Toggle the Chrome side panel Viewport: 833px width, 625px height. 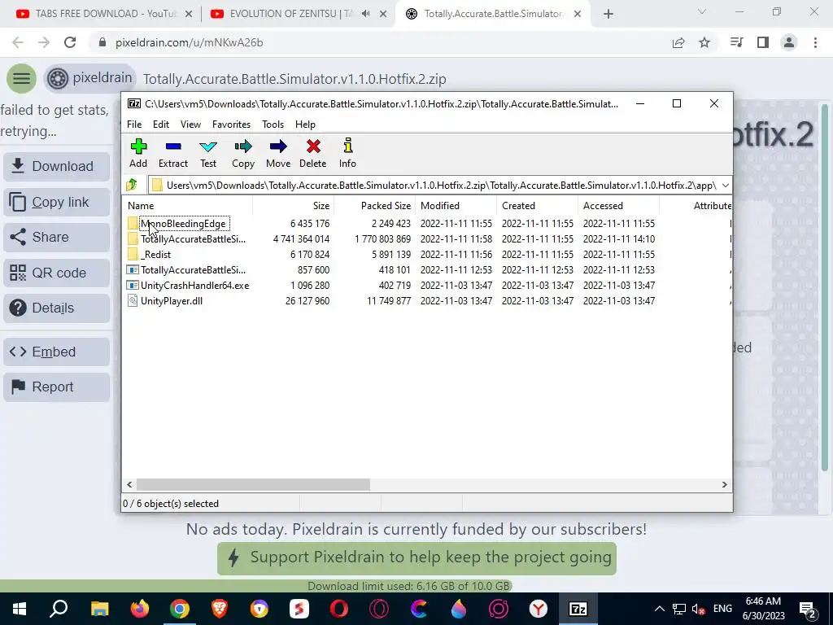(x=763, y=42)
